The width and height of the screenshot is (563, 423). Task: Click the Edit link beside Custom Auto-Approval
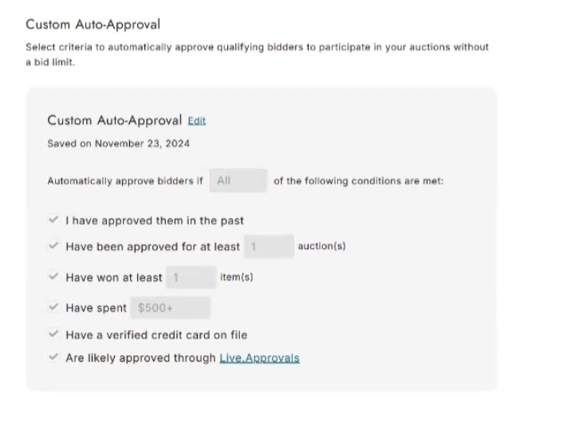(x=197, y=121)
